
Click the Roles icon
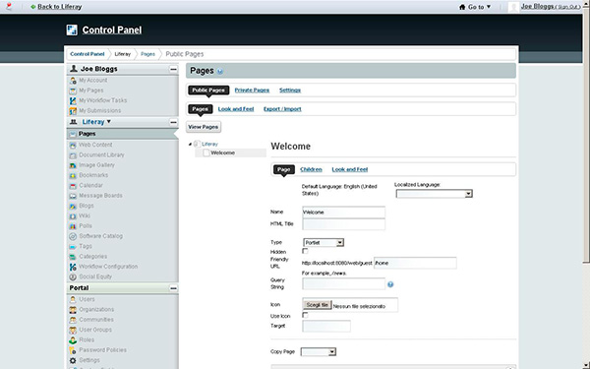click(73, 340)
